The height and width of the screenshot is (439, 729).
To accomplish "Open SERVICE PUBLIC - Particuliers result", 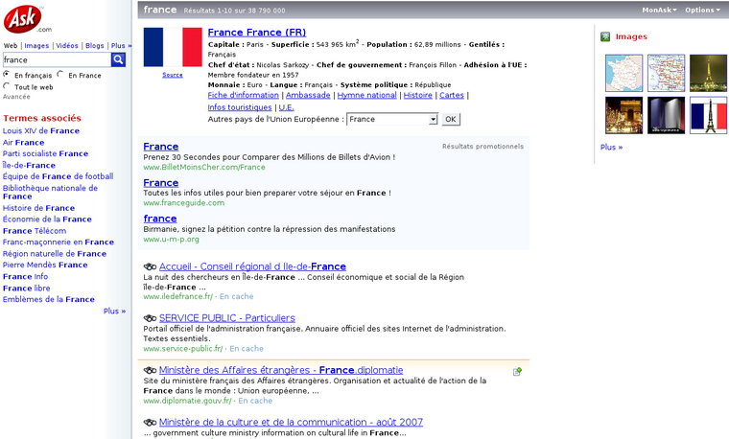I will tap(227, 318).
